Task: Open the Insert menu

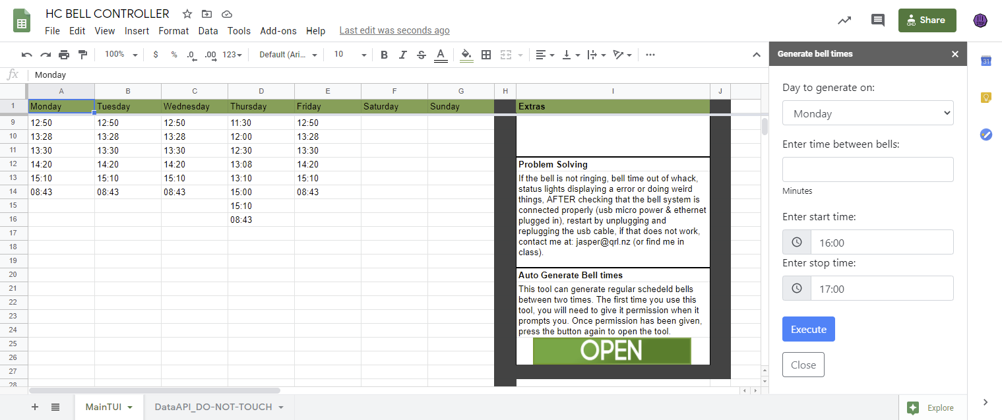Action: (x=137, y=30)
